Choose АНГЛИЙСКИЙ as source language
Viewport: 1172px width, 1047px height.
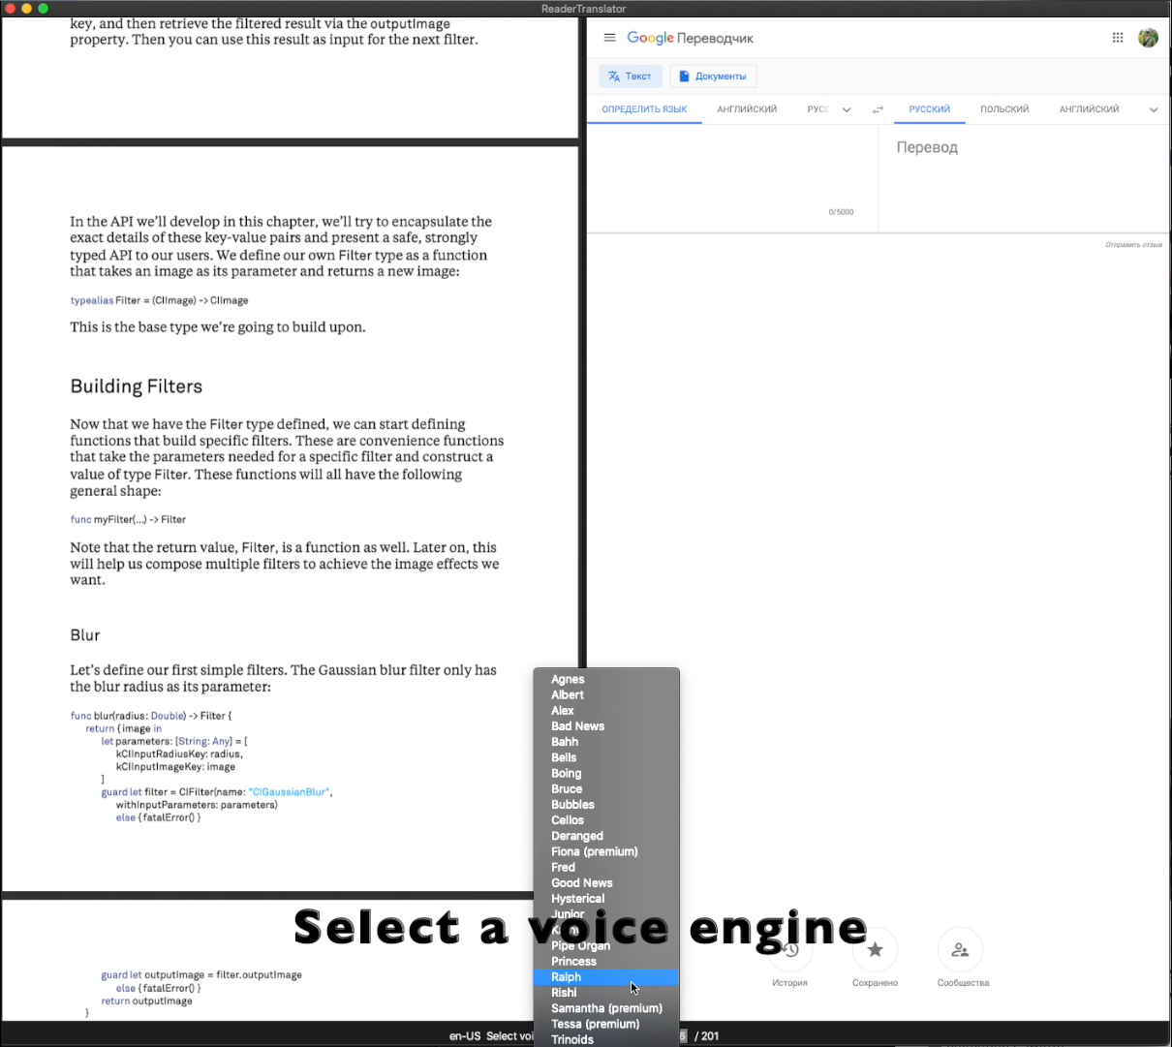(747, 109)
